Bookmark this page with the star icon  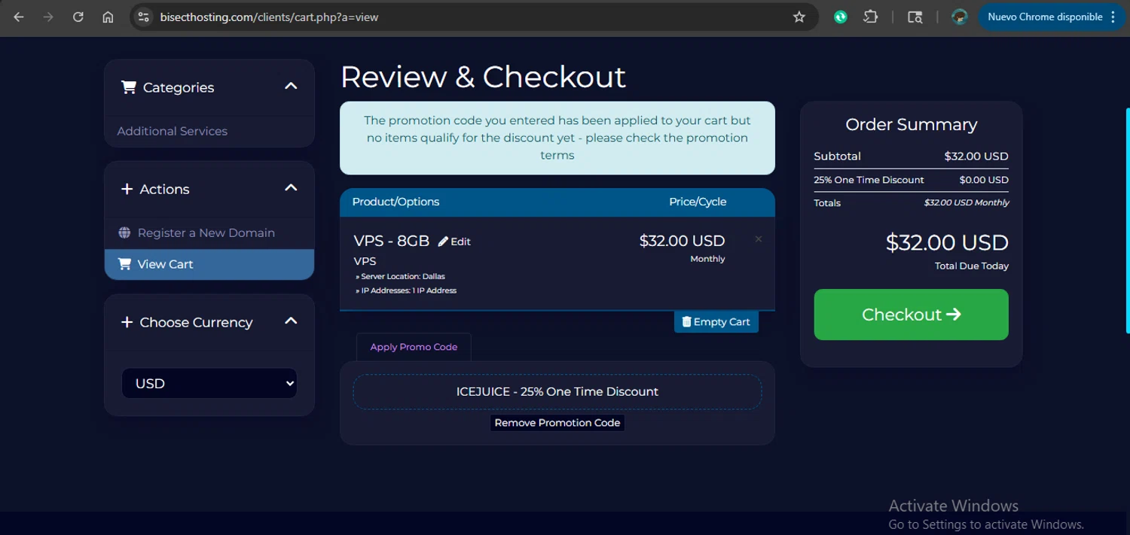tap(799, 17)
